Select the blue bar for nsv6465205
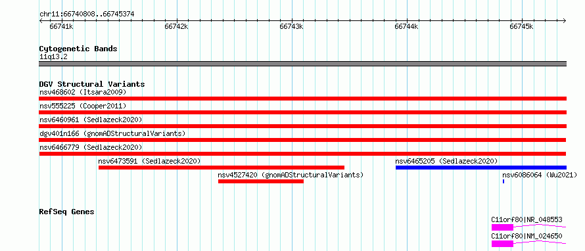 coord(481,168)
